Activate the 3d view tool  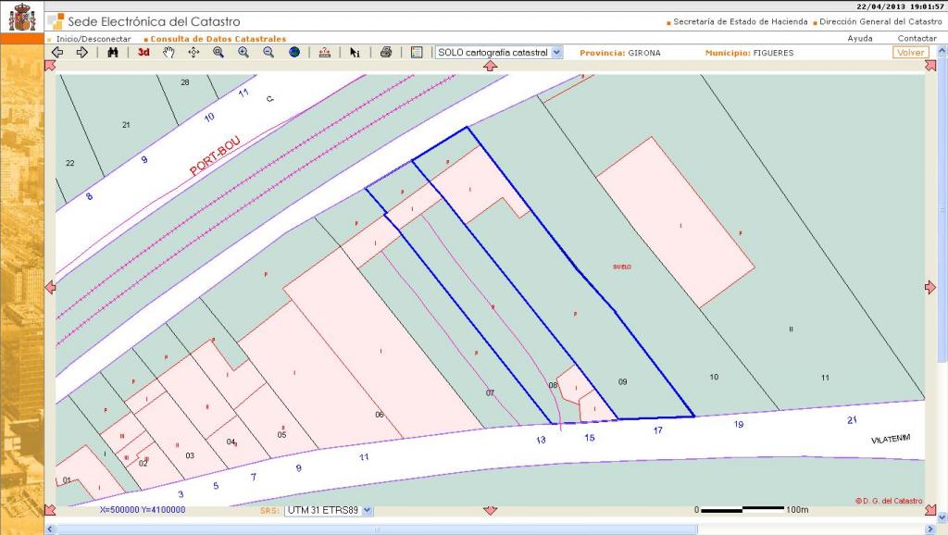(143, 53)
